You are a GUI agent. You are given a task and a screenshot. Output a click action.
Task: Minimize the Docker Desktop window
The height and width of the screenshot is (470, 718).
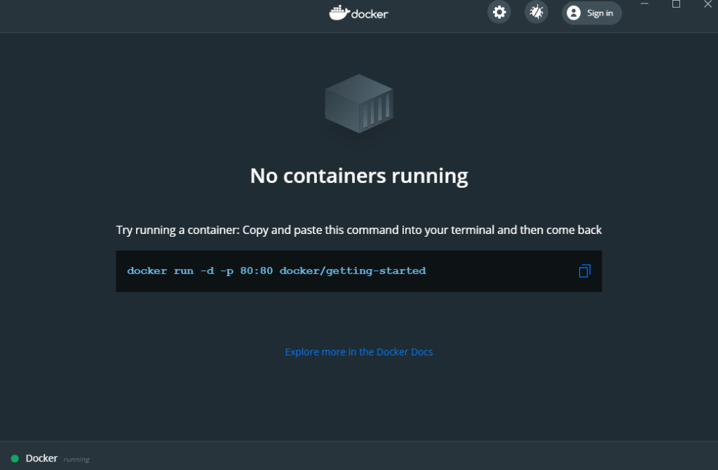click(x=645, y=4)
